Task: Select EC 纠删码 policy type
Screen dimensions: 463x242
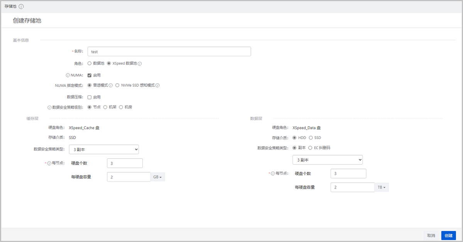Action: click(x=311, y=148)
